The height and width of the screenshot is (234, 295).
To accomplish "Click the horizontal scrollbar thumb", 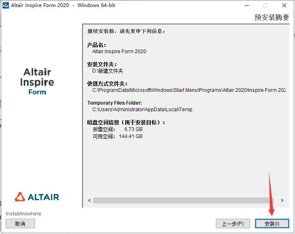I will (183, 201).
